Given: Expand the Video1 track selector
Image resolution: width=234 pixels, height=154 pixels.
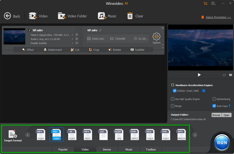Looking at the screenshot, I should click(x=73, y=35).
